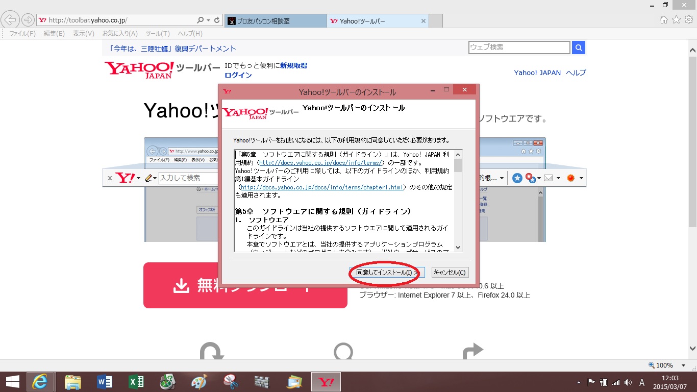Click the browser forward arrow button
This screenshot has width=697, height=392.
28,20
